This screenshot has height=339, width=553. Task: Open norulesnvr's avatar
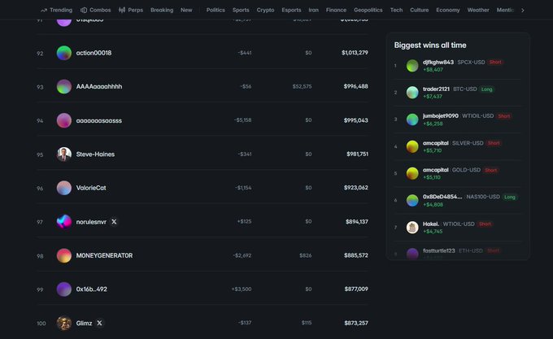point(64,222)
